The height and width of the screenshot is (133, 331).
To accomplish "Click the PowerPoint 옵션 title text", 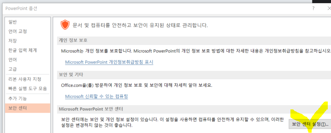I will click(22, 9).
